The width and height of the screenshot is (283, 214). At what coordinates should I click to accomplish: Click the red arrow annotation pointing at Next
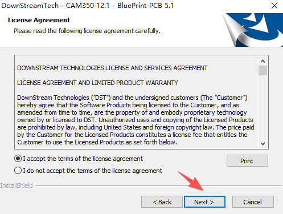click(x=191, y=181)
